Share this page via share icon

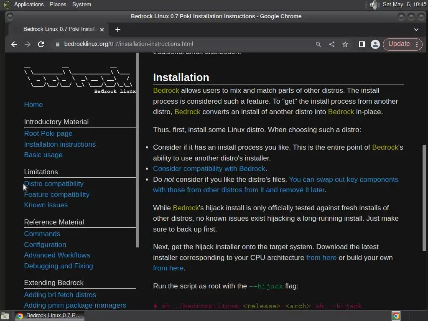coord(331,44)
